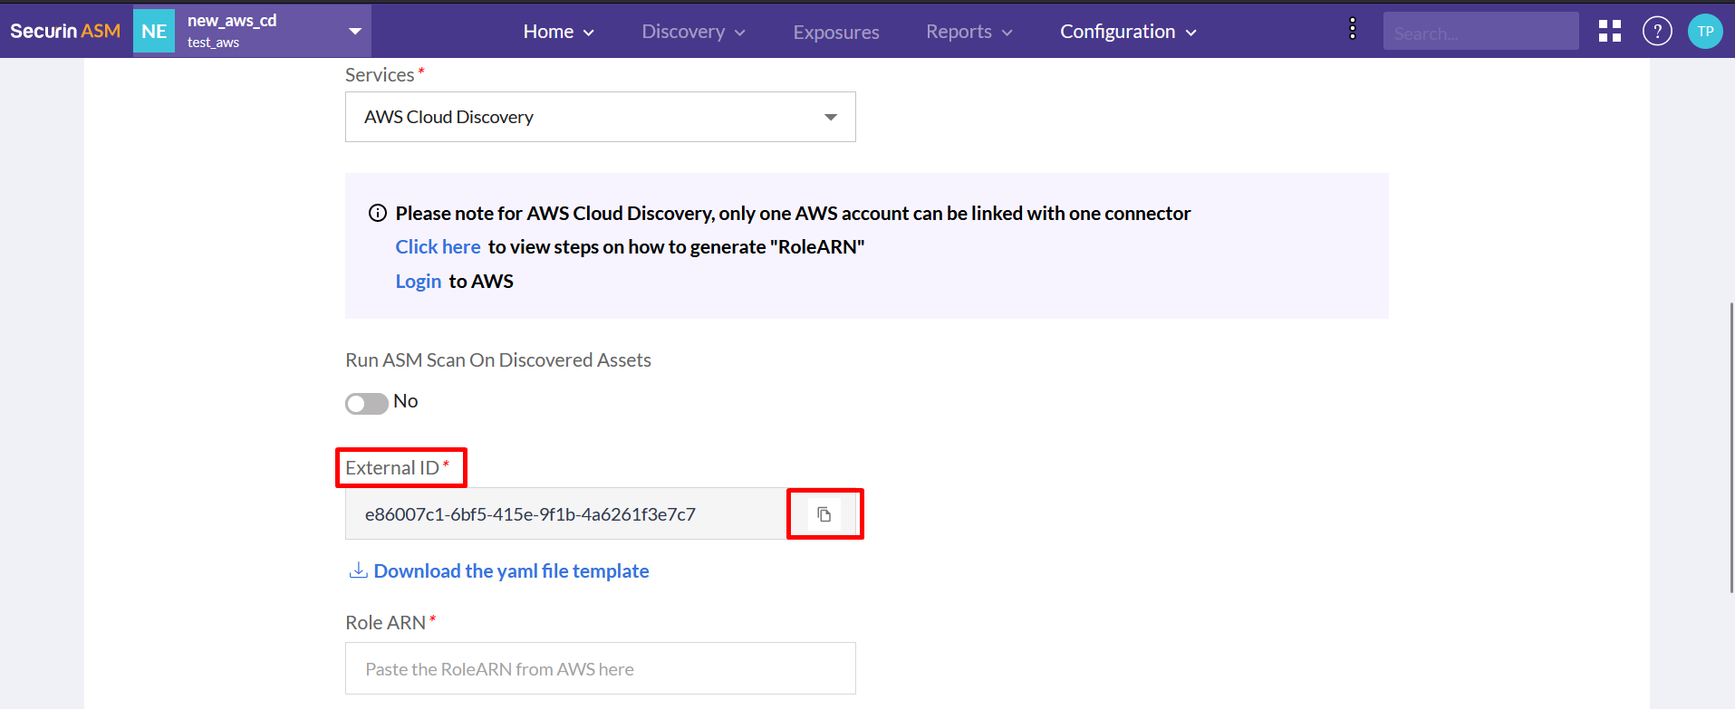
Task: Copy the External ID to clipboard
Action: pos(824,514)
